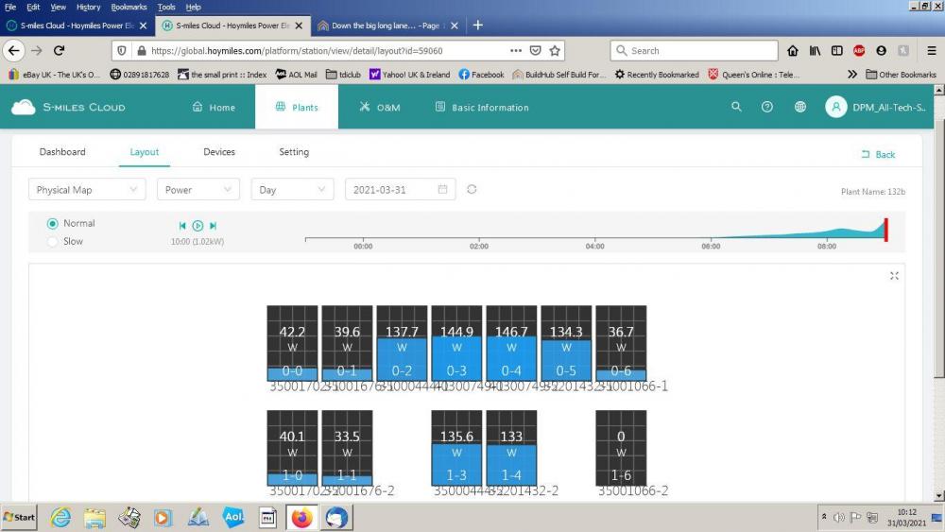945x532 pixels.
Task: Click the browser back arrow
Action: 14,51
